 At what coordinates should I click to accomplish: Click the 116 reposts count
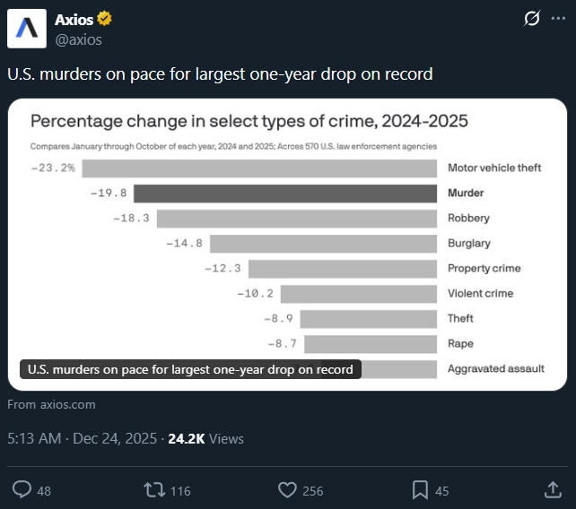click(180, 490)
